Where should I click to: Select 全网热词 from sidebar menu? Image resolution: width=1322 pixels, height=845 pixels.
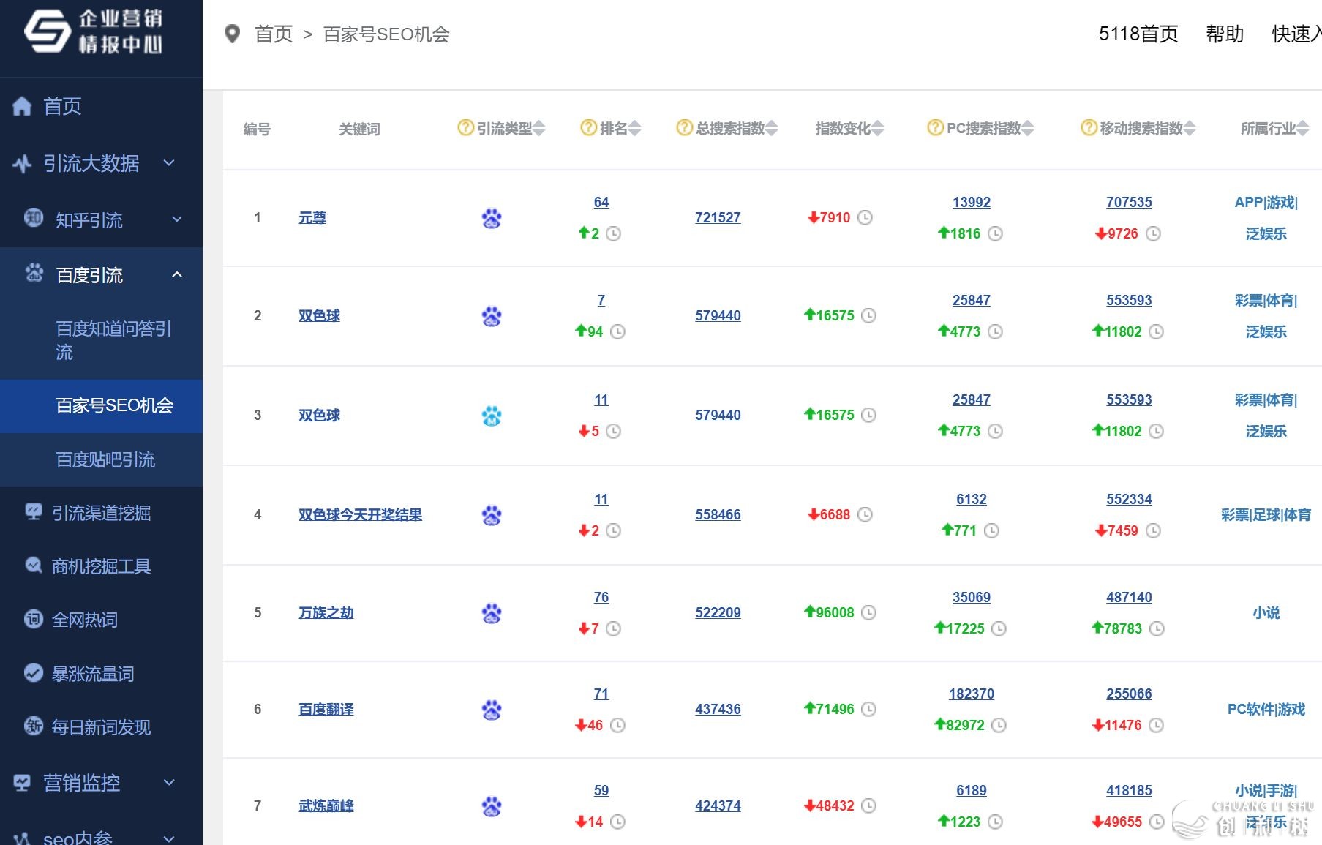pyautogui.click(x=84, y=620)
